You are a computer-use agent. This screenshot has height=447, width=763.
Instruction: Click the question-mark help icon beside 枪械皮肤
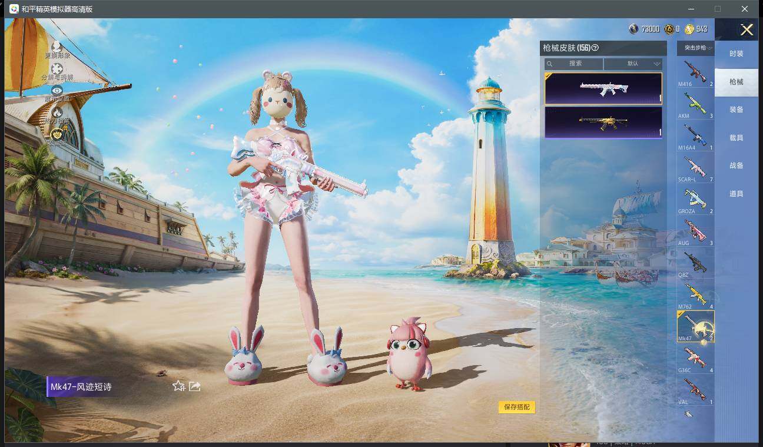click(595, 48)
